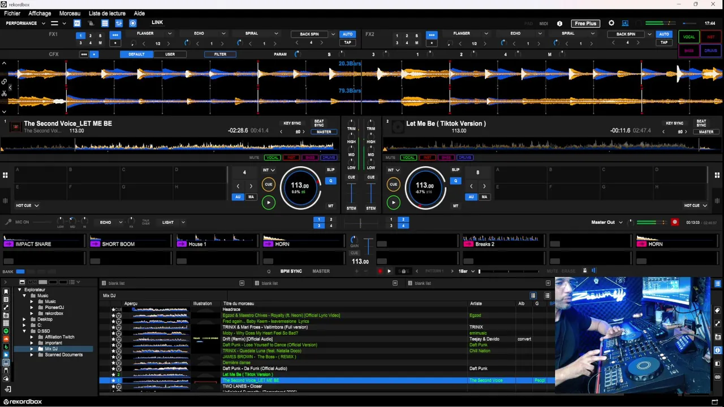
Task: Enable AUTO beat mode on FX1
Action: [x=347, y=34]
